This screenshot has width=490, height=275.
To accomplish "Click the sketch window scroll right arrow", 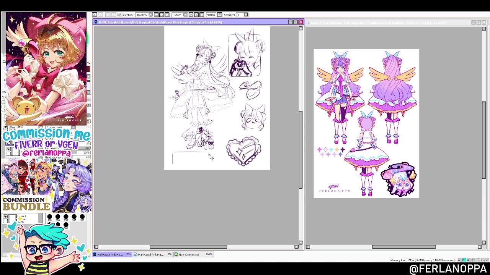I will pyautogui.click(x=296, y=247).
